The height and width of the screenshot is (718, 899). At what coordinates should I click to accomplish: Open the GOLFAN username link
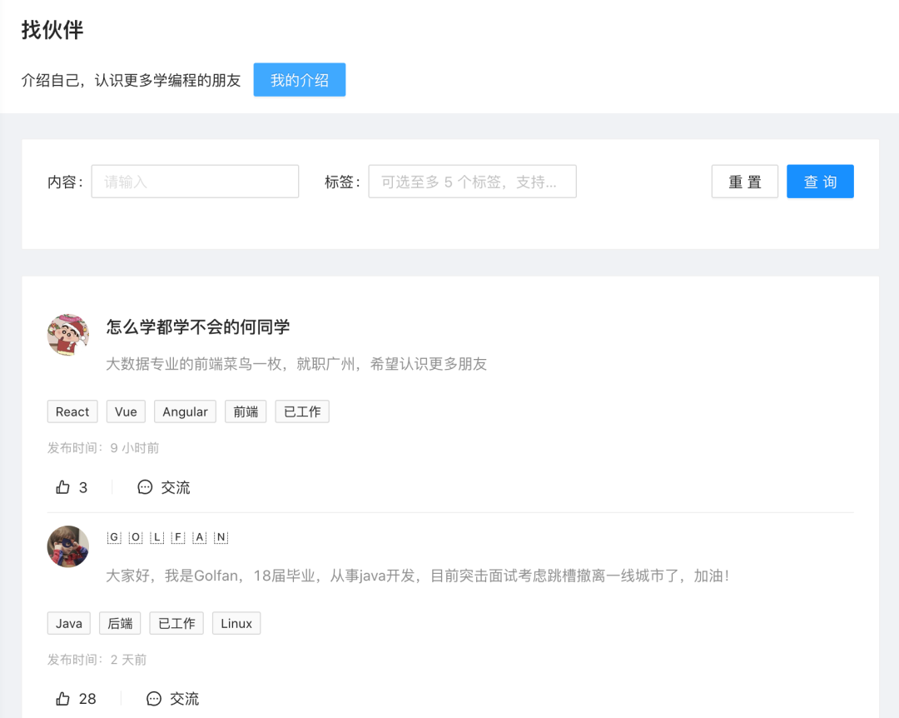coord(167,537)
